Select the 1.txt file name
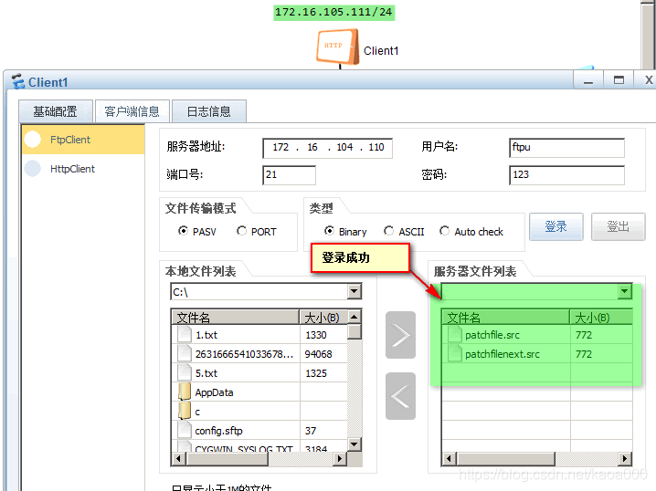656x491 pixels. click(206, 335)
